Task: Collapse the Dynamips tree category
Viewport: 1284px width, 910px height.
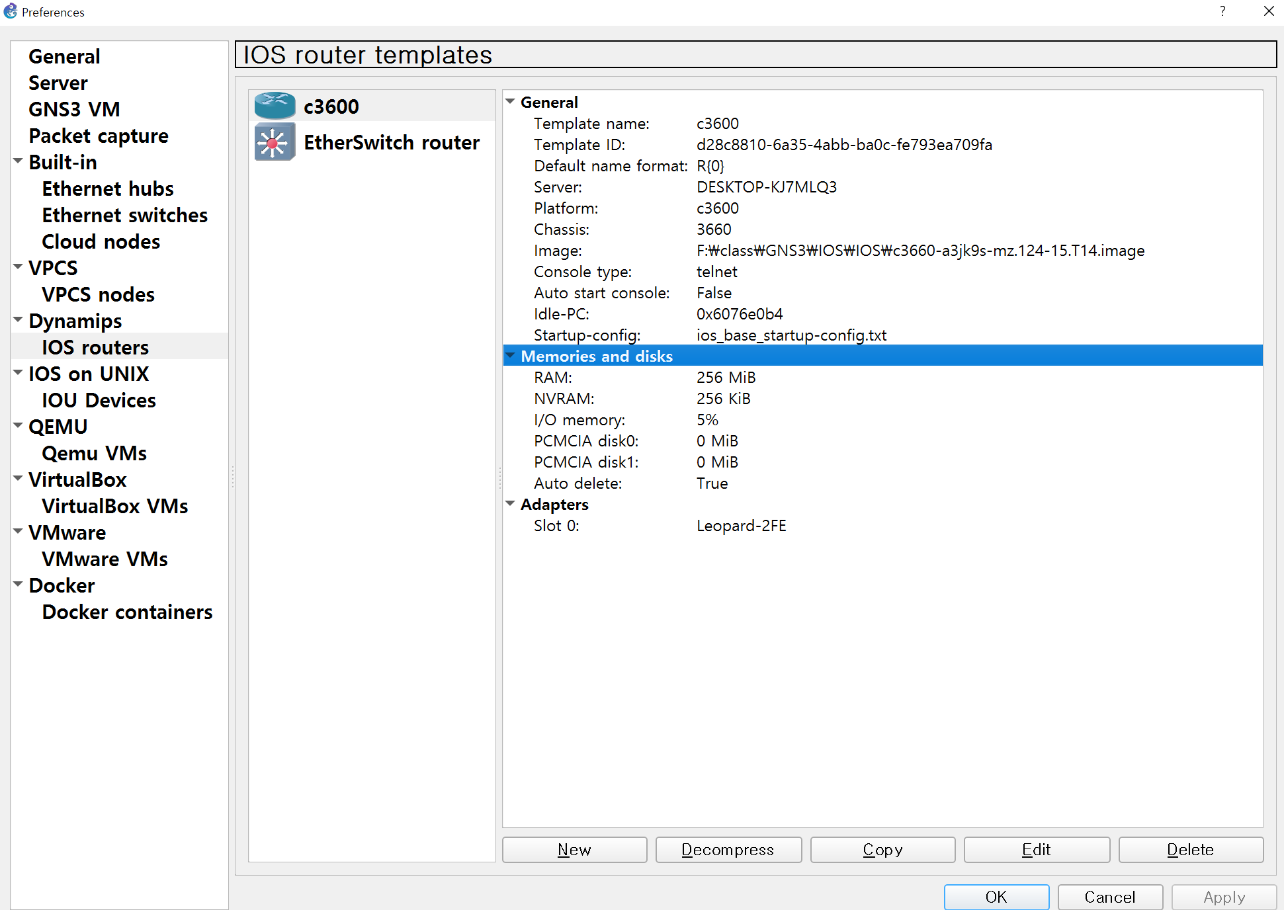Action: (18, 320)
